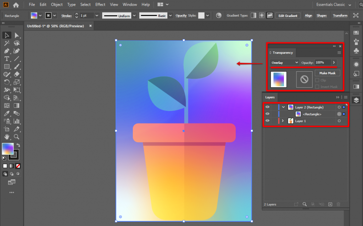Screen dimensions: 363x226
Task: Open the stroke weight dropdown
Action: click(96, 15)
